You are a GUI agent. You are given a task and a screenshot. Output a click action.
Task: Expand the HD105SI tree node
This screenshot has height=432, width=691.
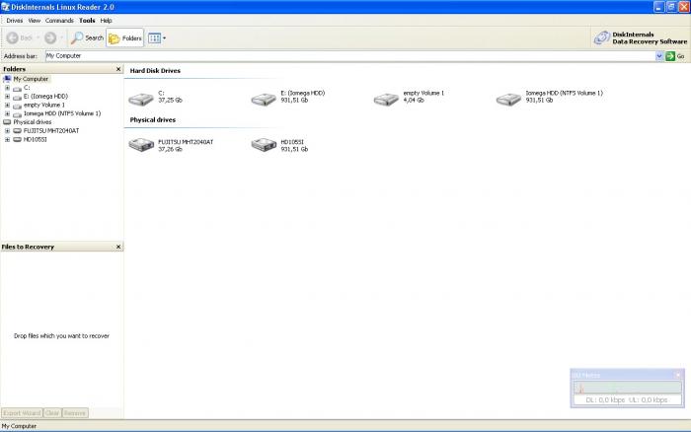coord(7,139)
